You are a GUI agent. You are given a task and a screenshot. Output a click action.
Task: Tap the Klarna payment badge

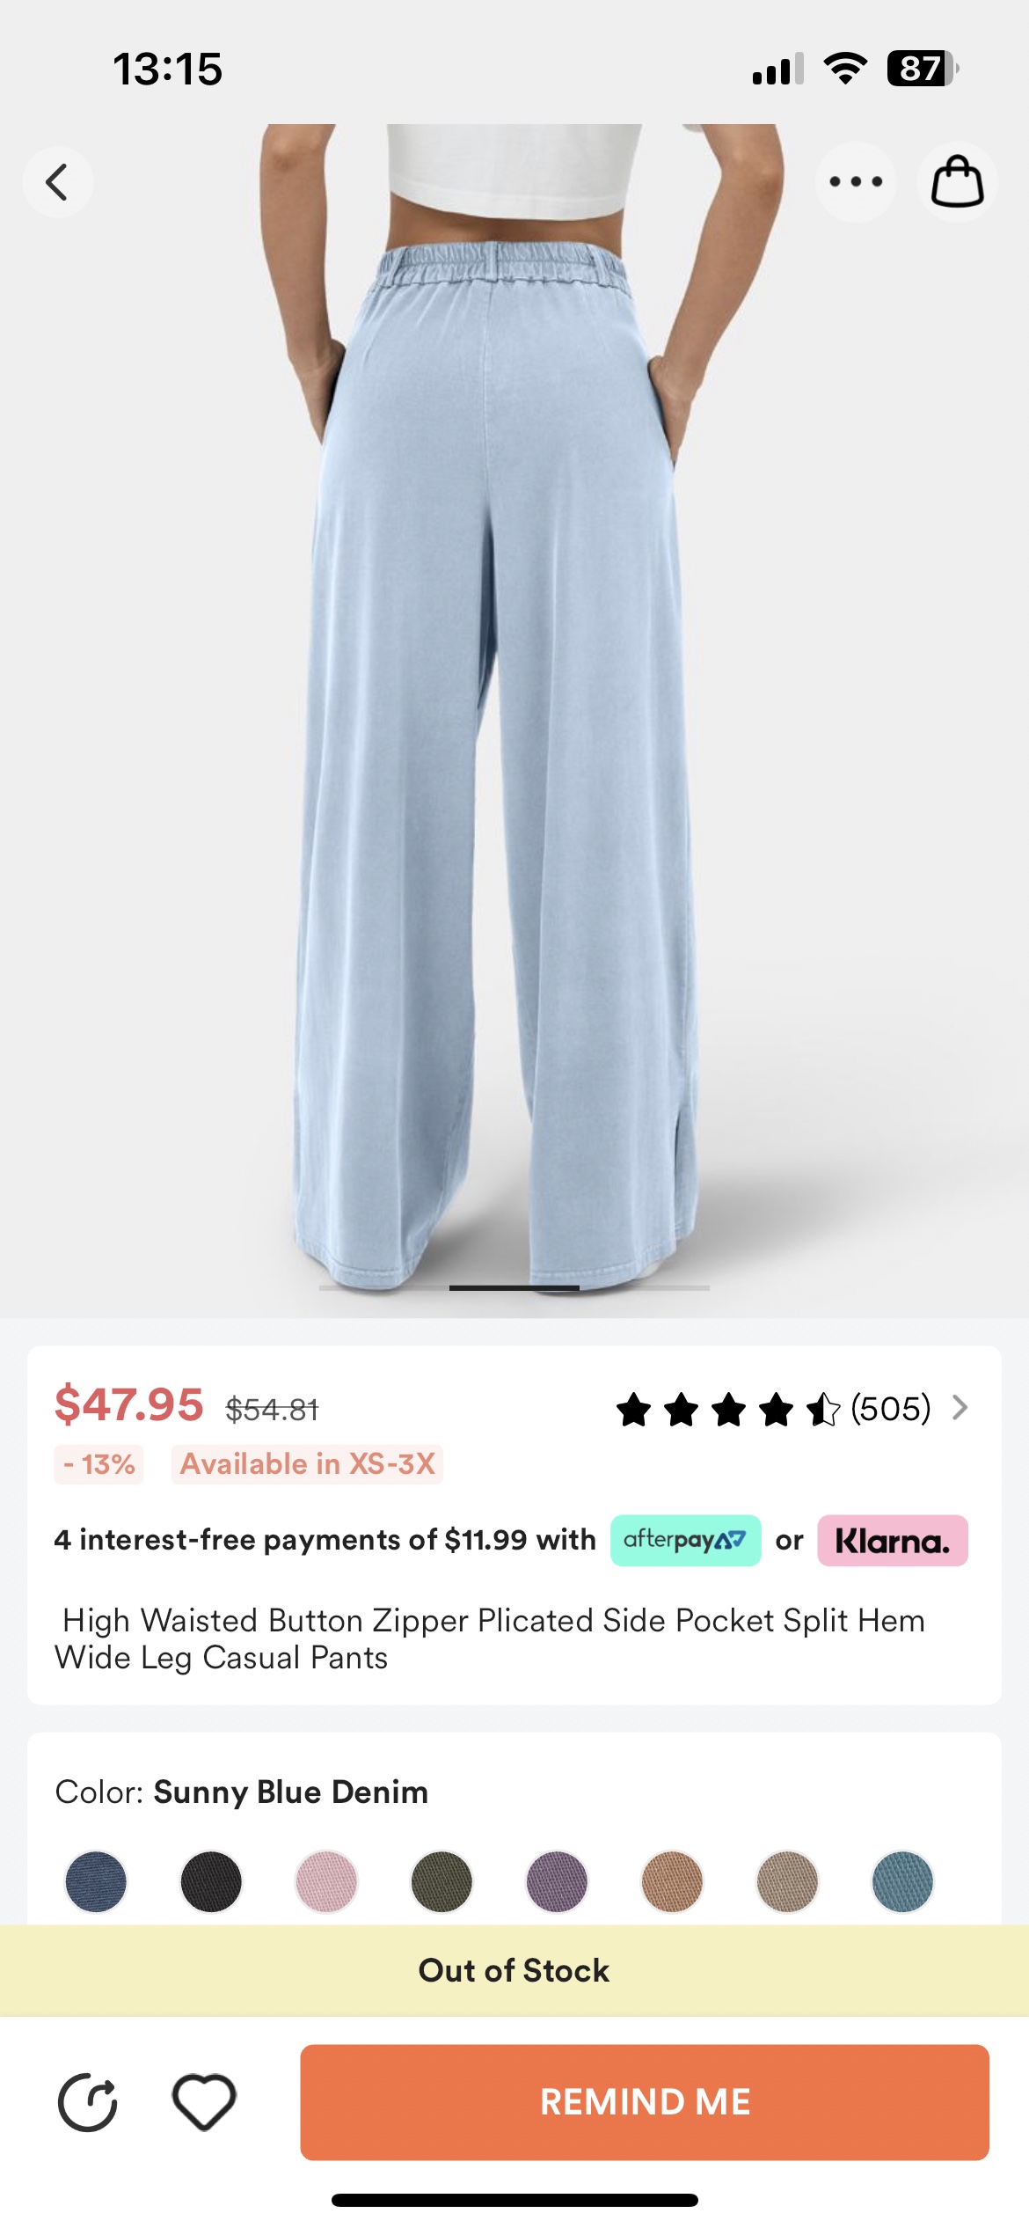click(893, 1541)
